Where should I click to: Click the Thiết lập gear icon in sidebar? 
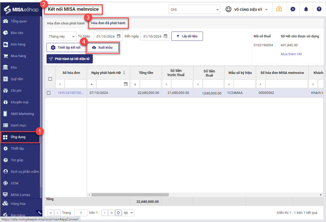pyautogui.click(x=5, y=149)
